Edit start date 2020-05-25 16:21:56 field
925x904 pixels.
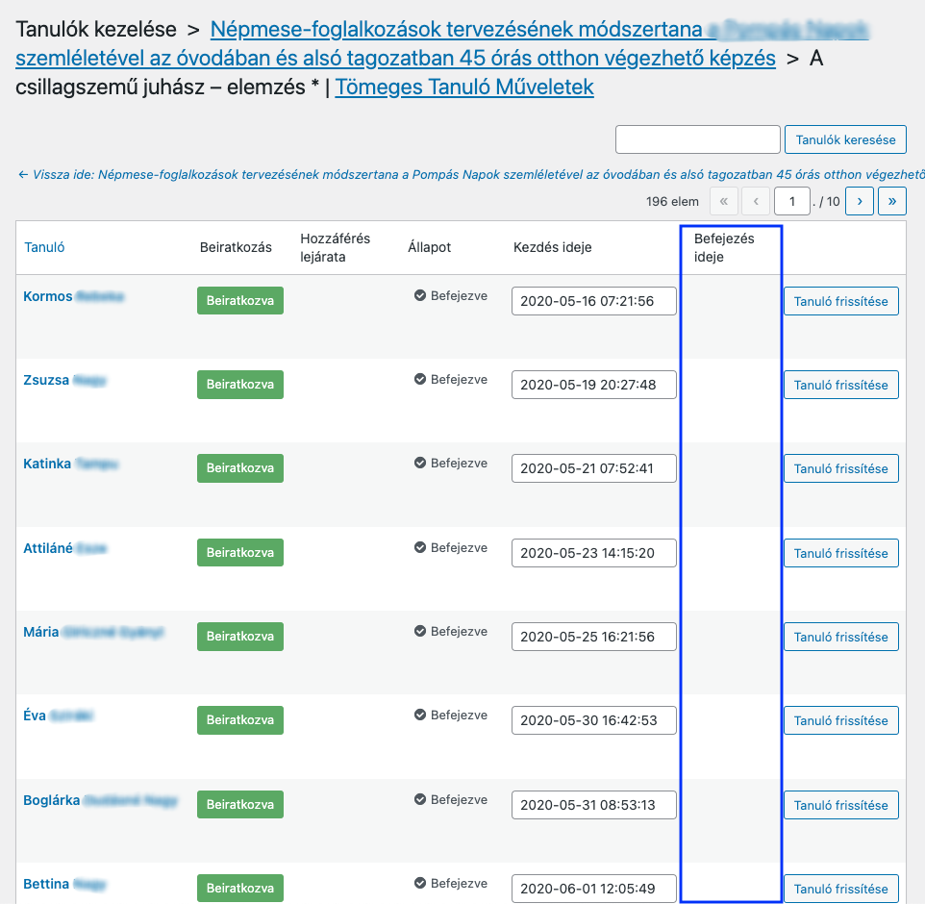(x=594, y=637)
